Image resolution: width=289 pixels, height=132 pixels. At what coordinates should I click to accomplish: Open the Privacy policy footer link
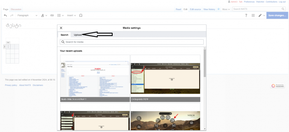point(11,85)
